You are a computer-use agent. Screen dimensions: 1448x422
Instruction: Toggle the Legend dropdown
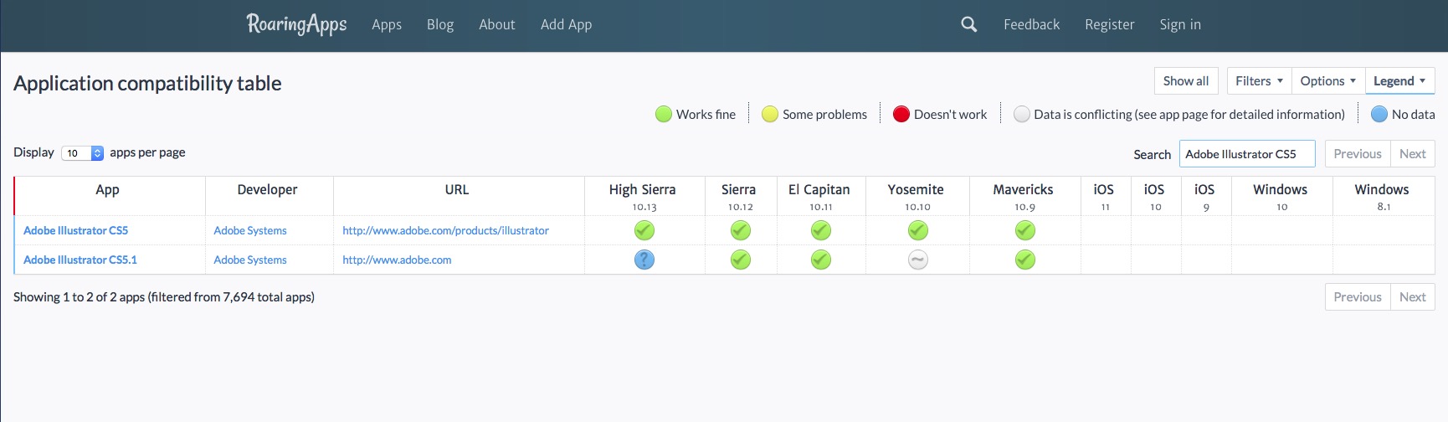[1399, 81]
